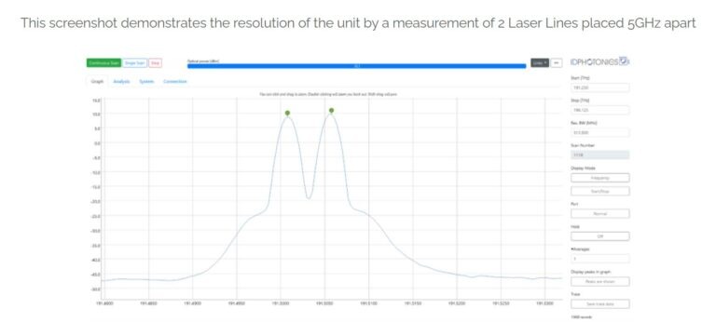The height and width of the screenshot is (336, 716).
Task: Click the Start [THz] input field
Action: coord(600,87)
